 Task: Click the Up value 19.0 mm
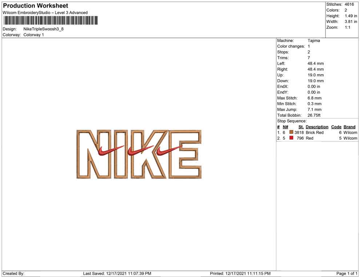pos(316,75)
